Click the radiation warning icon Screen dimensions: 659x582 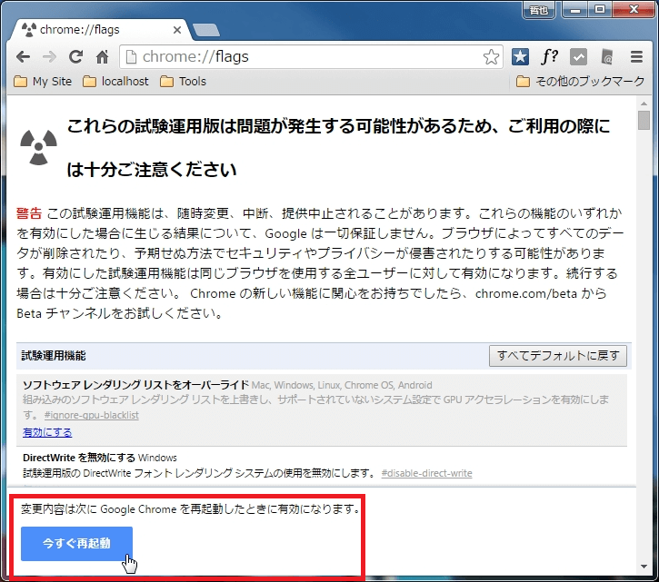point(39,147)
